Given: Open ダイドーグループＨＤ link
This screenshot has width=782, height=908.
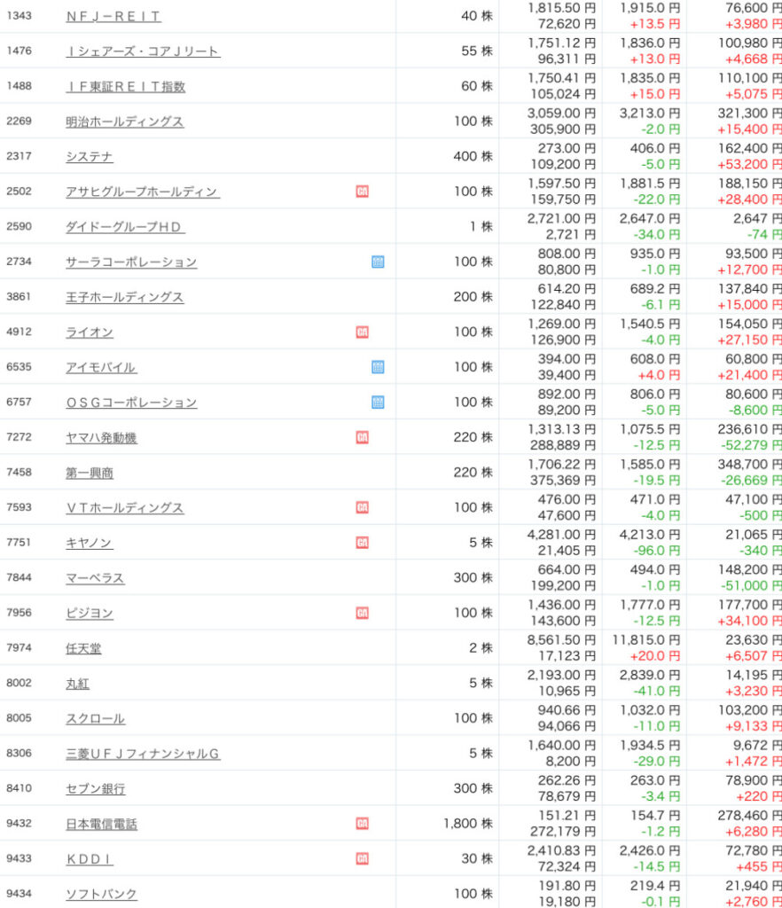Looking at the screenshot, I should click(125, 227).
